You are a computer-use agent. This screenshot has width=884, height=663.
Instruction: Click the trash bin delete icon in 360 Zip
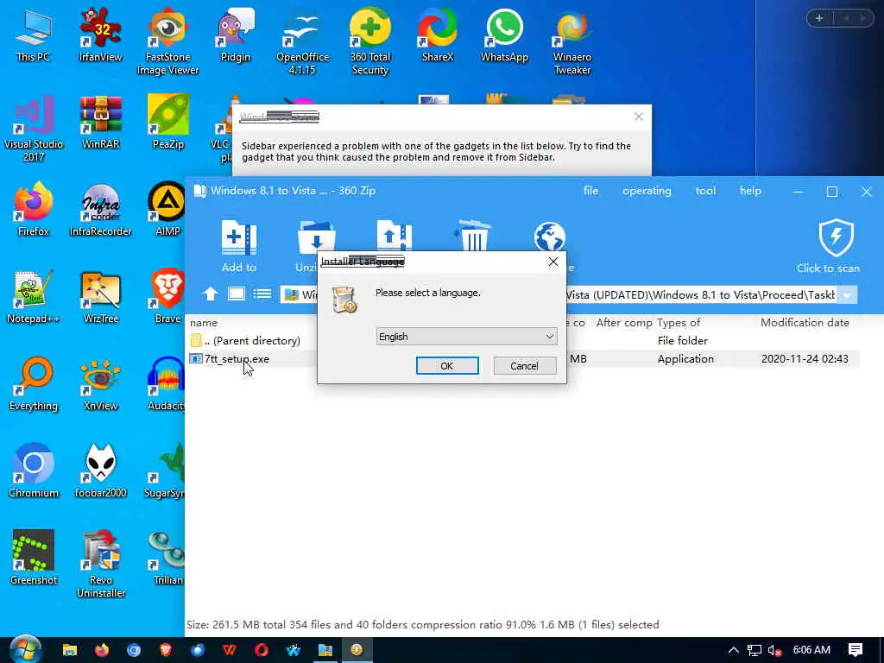[x=473, y=237]
